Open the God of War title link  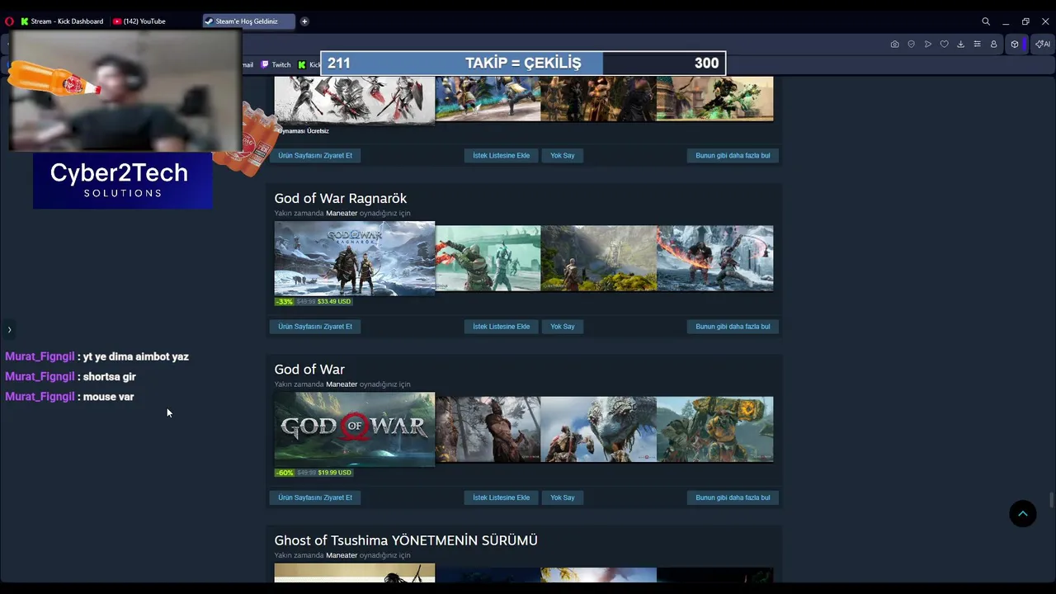pyautogui.click(x=309, y=369)
